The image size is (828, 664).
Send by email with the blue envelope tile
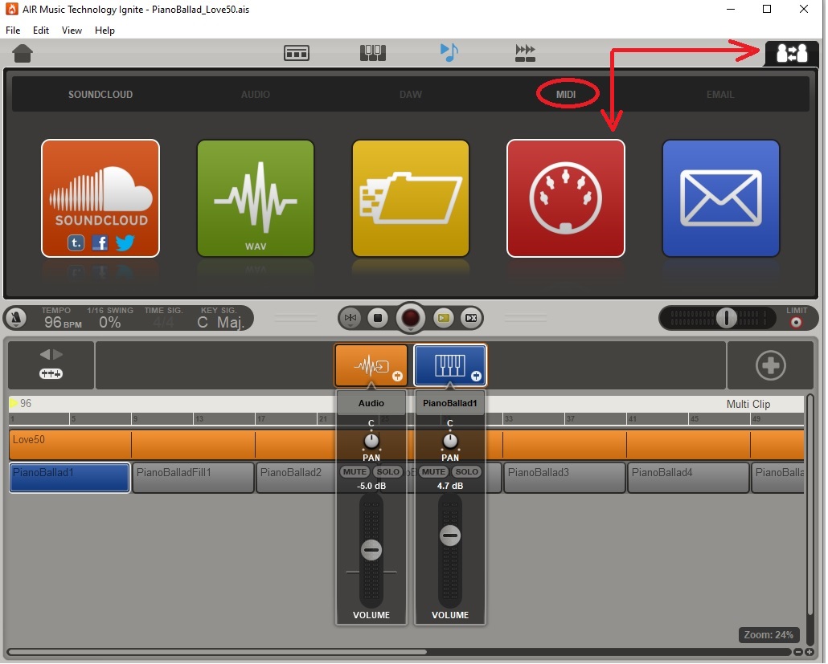tap(721, 198)
